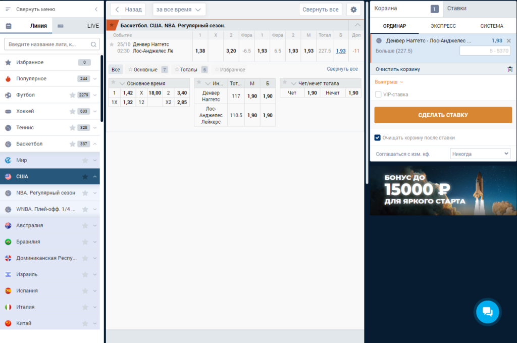This screenshot has height=343, width=517.
Task: Click the search magnifier icon
Action: pyautogui.click(x=93, y=44)
